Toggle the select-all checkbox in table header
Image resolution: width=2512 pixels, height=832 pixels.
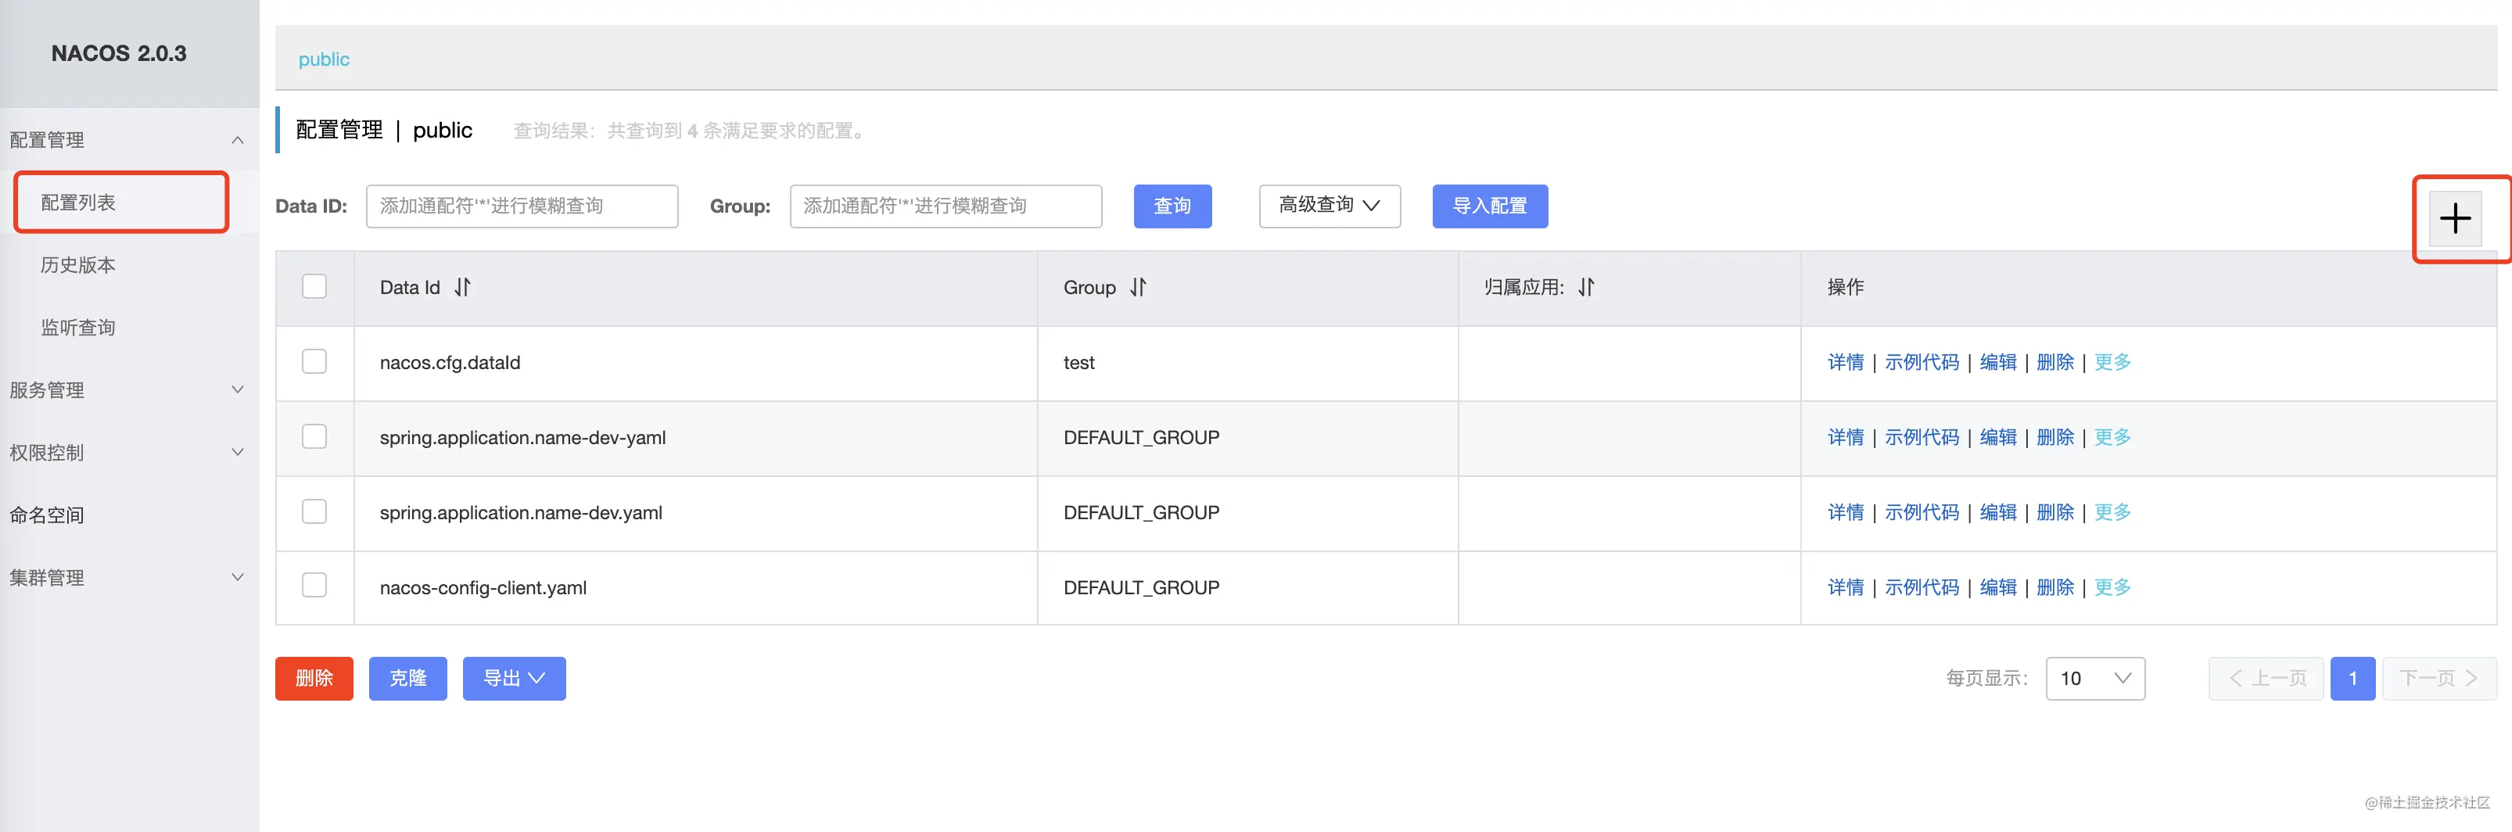point(314,285)
